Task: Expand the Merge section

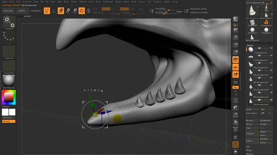Action: (249, 150)
